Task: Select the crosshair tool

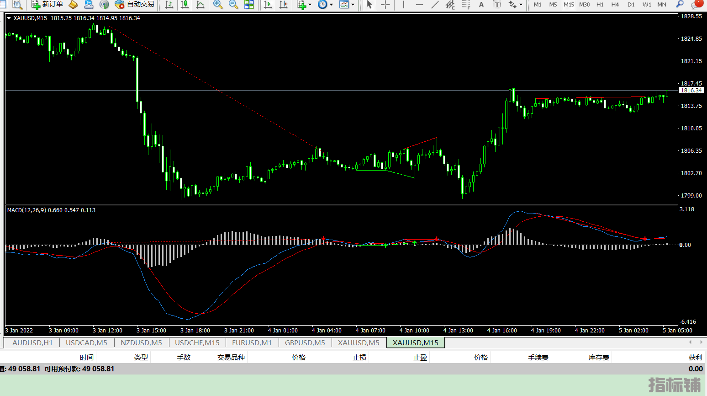Action: (385, 5)
